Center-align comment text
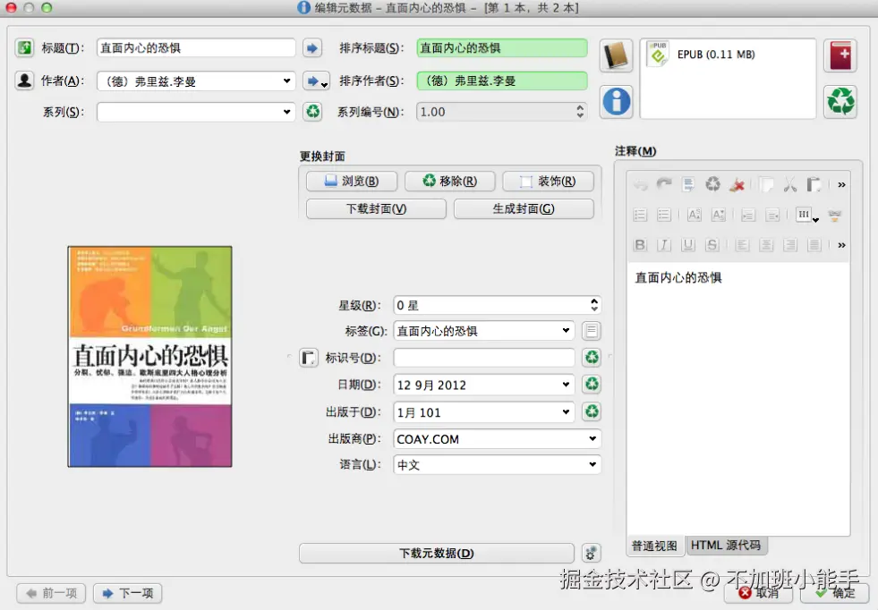Viewport: 878px width, 610px height. 766,244
